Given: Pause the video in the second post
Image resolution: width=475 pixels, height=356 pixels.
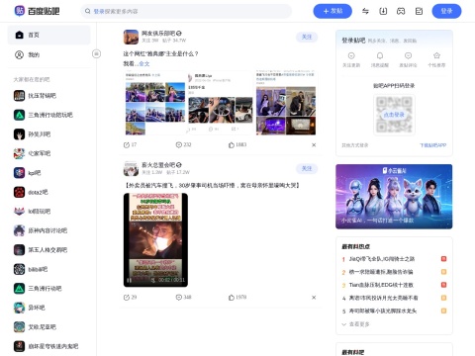Looking at the screenshot, I should pos(130,280).
